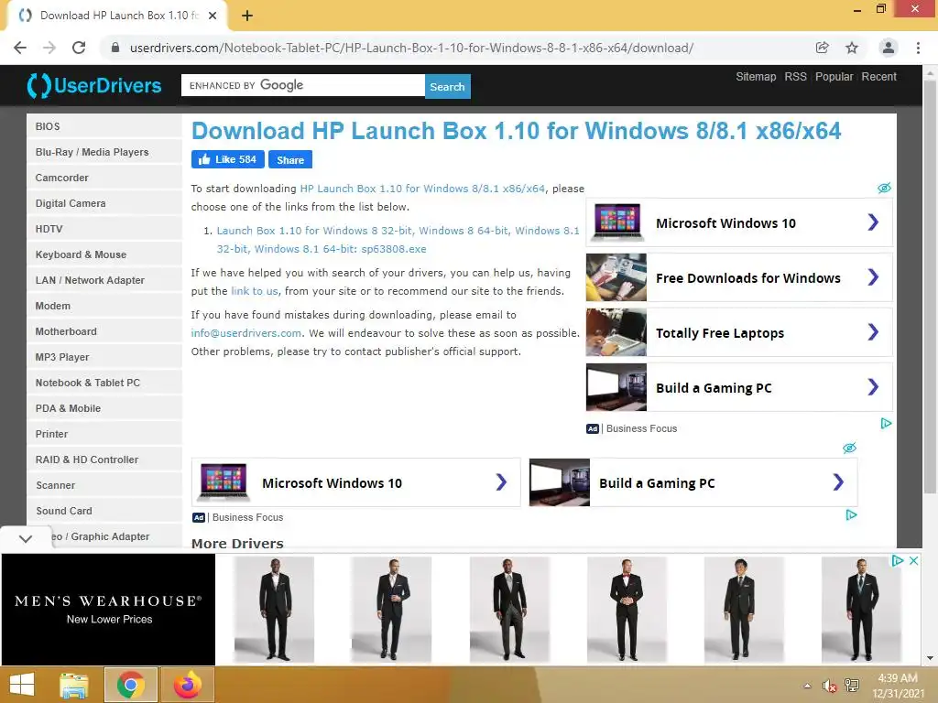Select the HDTV category
This screenshot has height=703, width=938.
(x=104, y=229)
